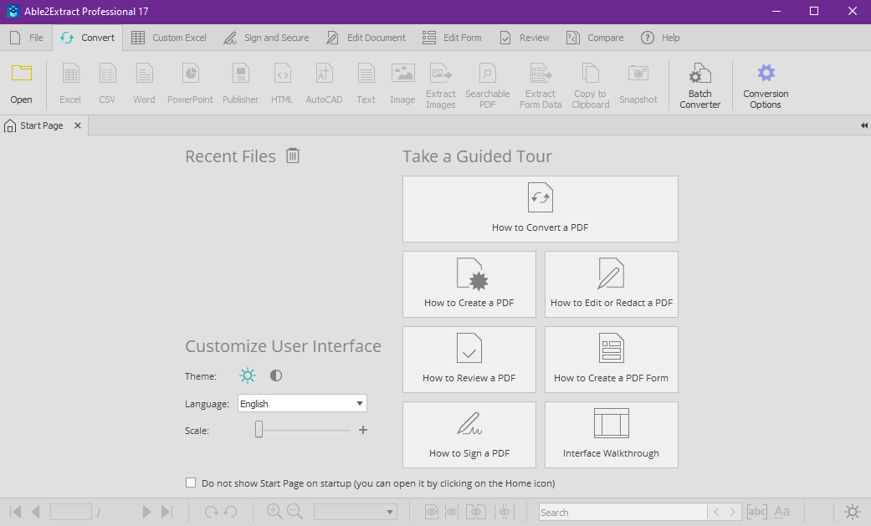This screenshot has width=871, height=526.
Task: Rotate the page clockwise
Action: click(211, 512)
